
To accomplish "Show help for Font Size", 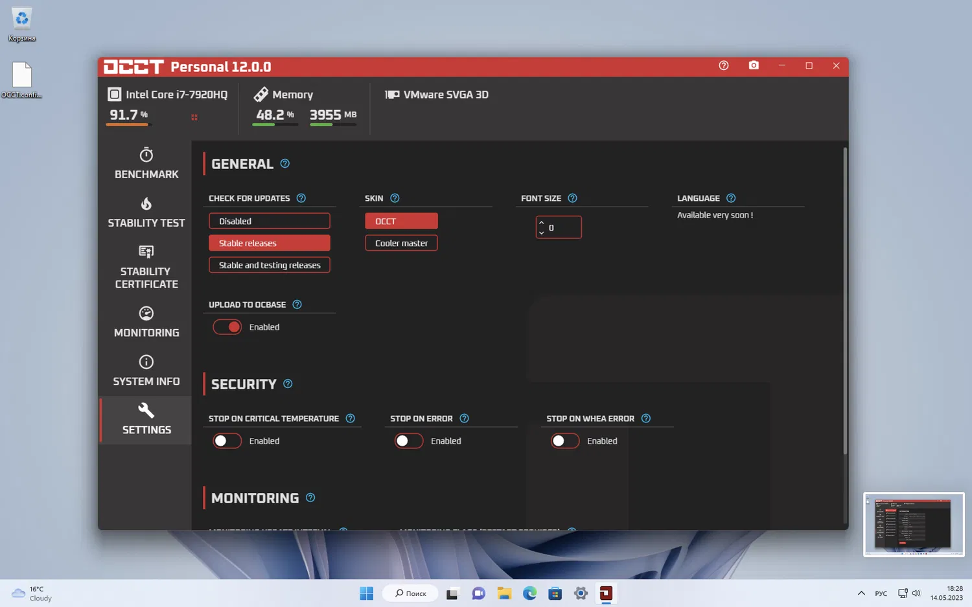I will tap(572, 198).
